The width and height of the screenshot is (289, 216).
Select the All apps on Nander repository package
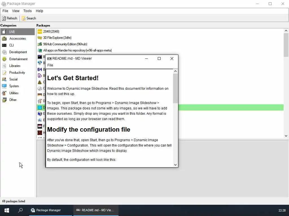tap(160, 50)
